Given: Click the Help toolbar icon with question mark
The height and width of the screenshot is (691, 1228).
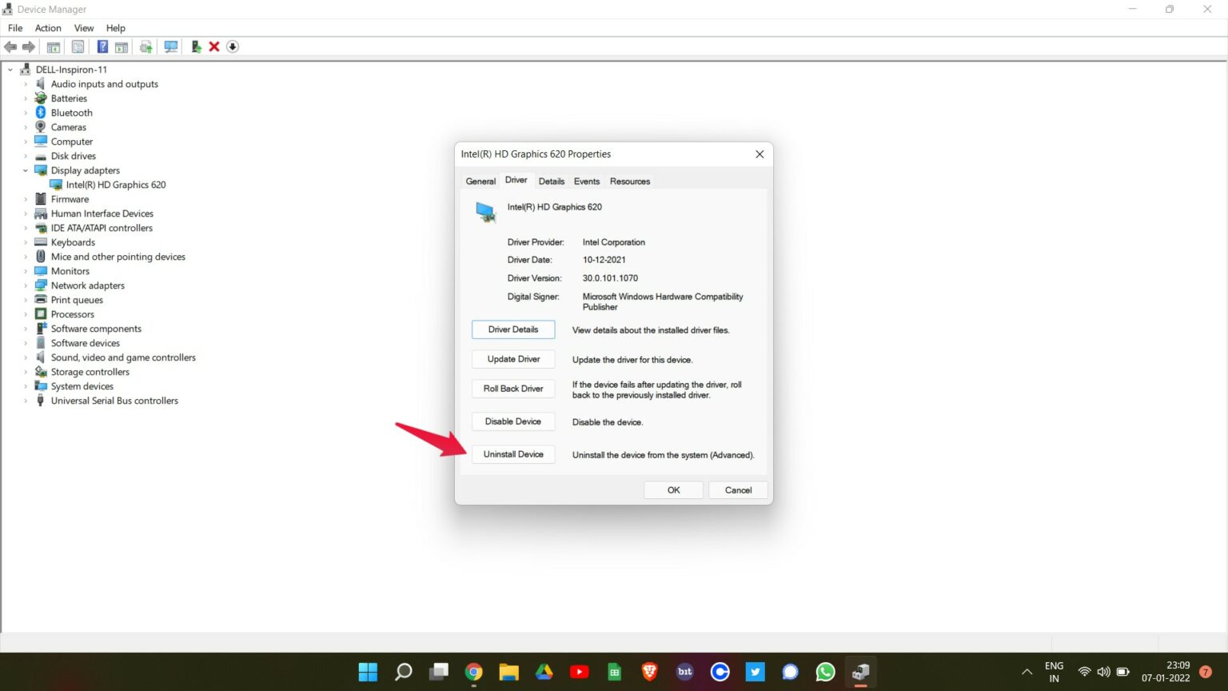Looking at the screenshot, I should [x=102, y=46].
